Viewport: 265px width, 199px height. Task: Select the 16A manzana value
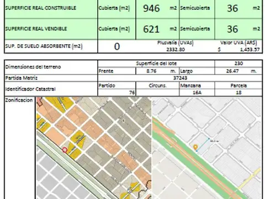[197, 92]
